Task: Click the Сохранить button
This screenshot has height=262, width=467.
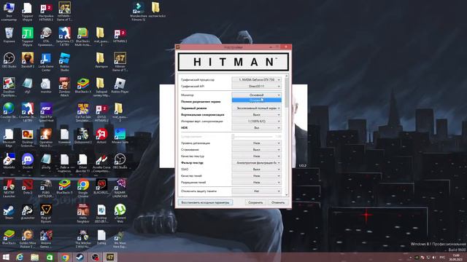Action: [255, 202]
